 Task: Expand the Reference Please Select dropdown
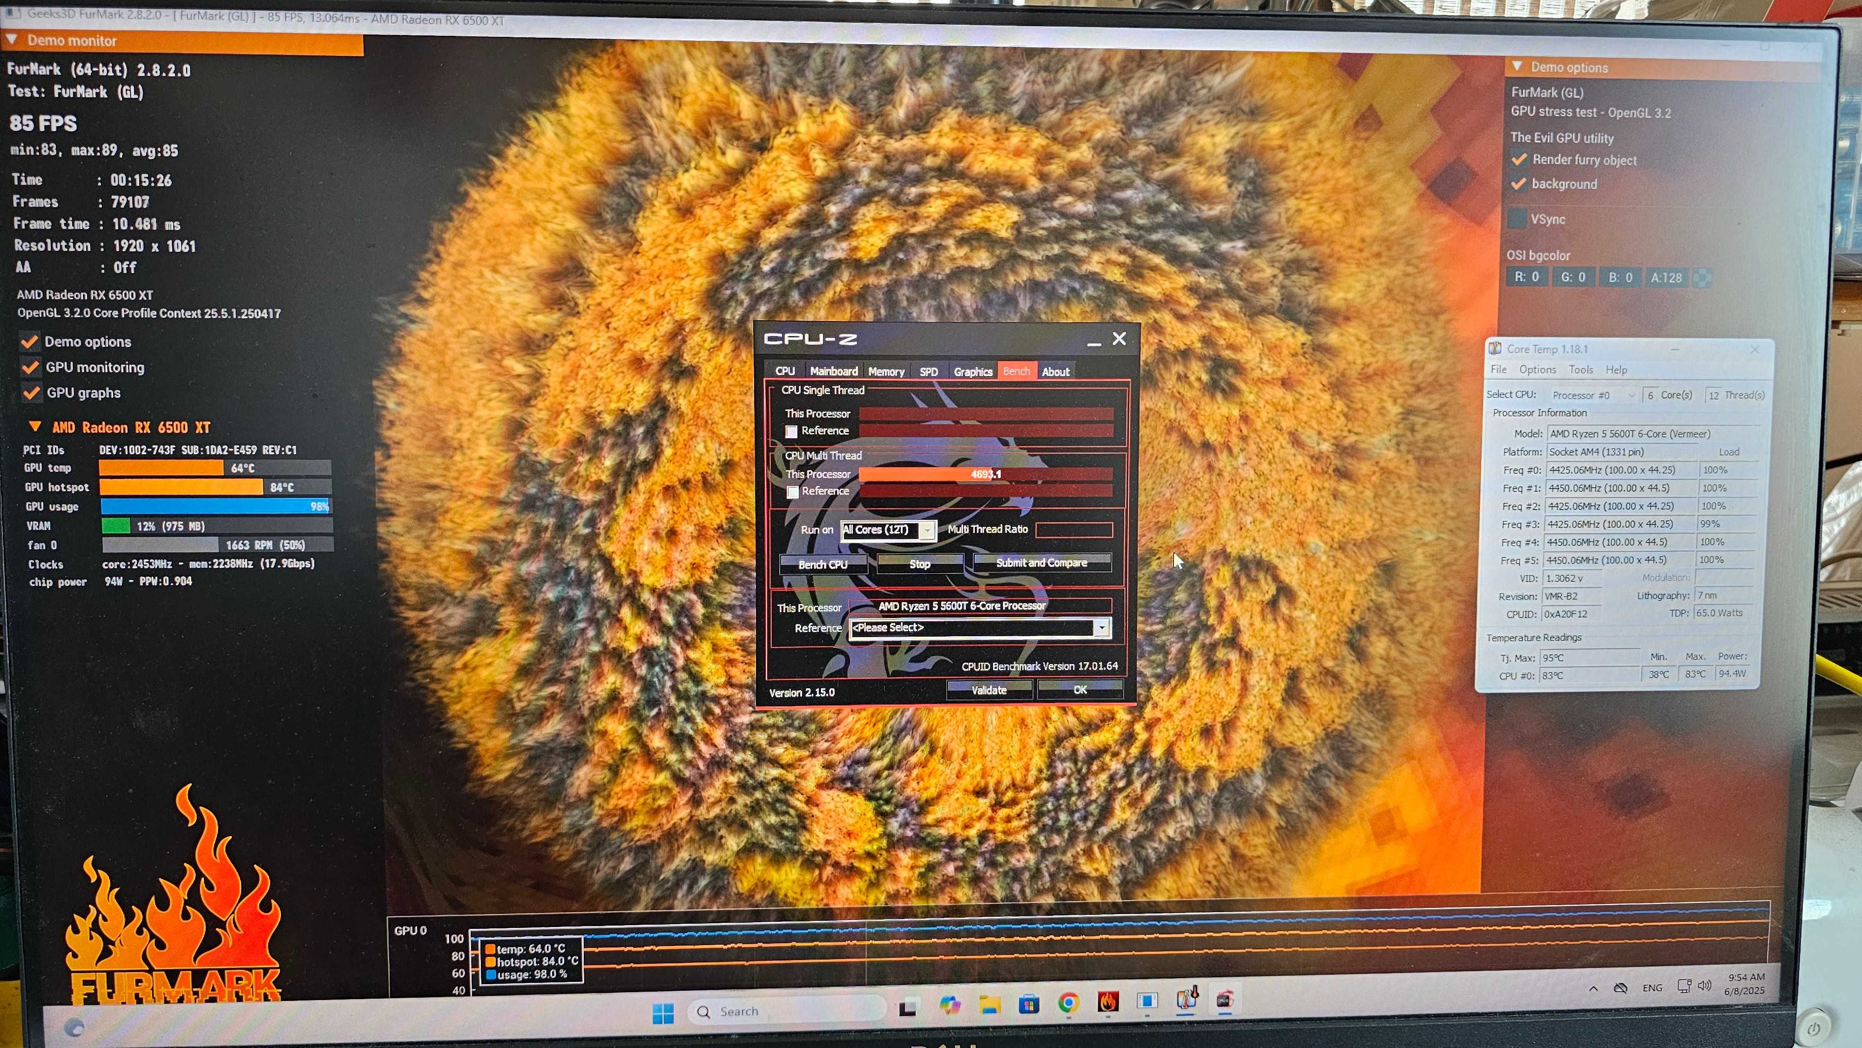[979, 627]
